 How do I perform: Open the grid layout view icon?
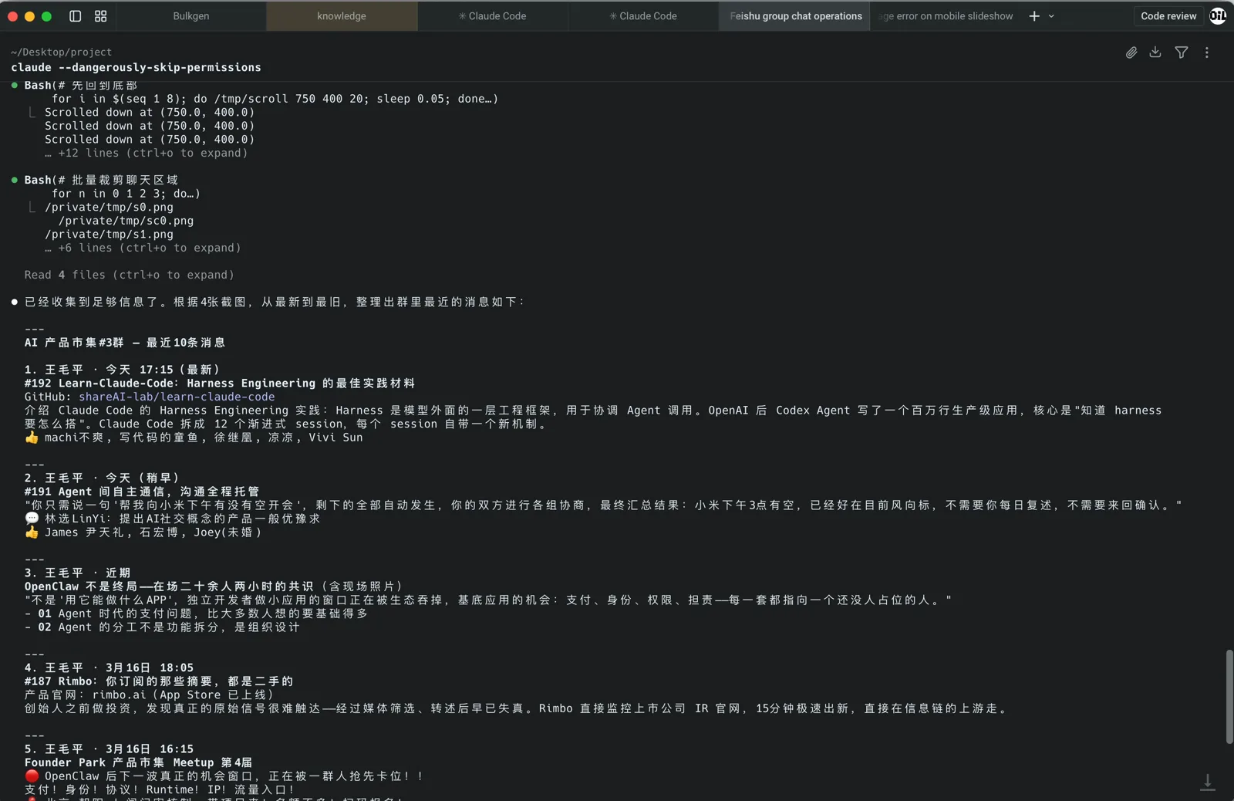(101, 16)
